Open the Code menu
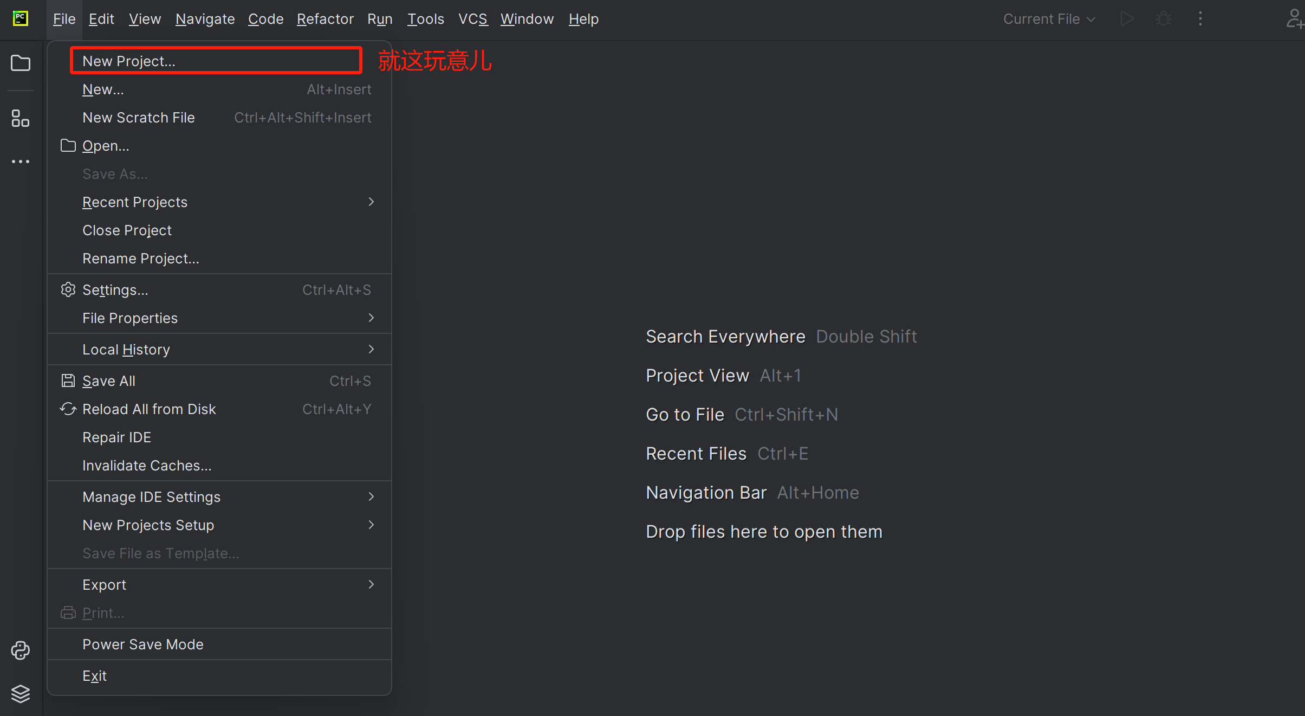 [x=265, y=19]
